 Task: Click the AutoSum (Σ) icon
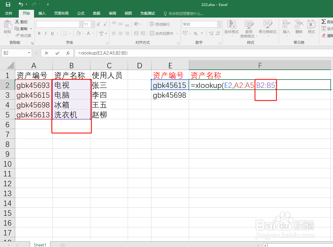323,21
